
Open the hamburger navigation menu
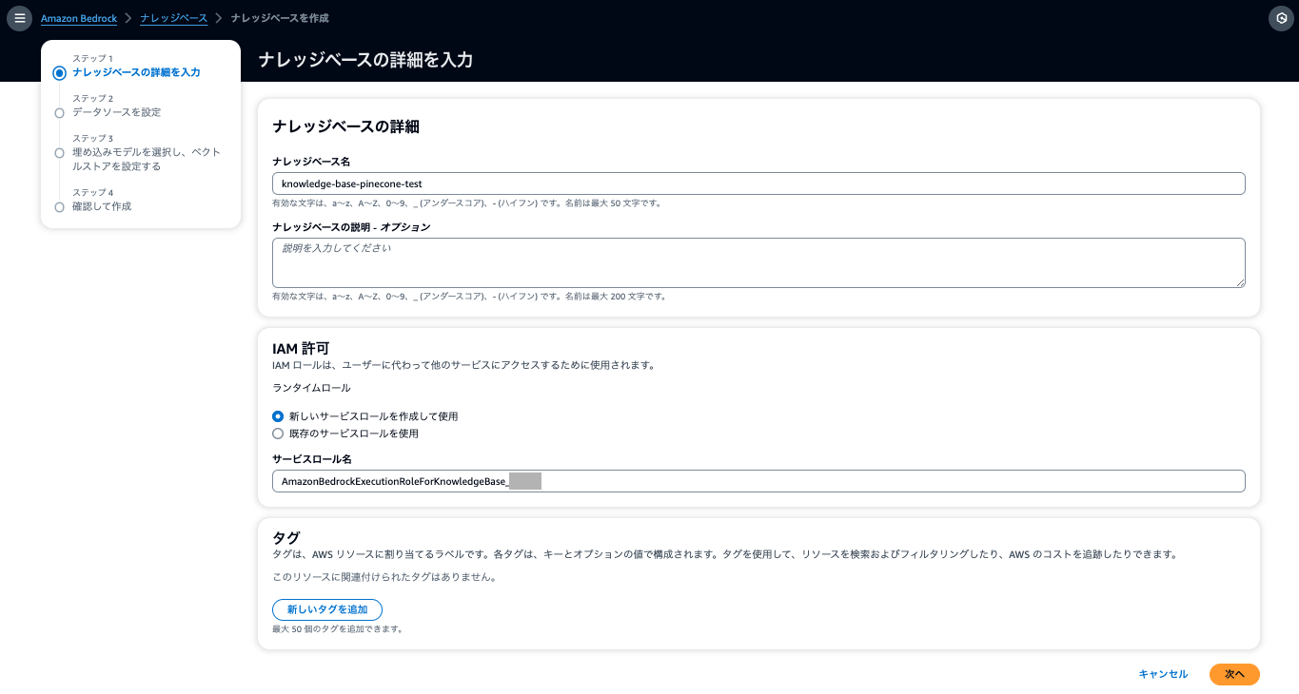pos(20,18)
